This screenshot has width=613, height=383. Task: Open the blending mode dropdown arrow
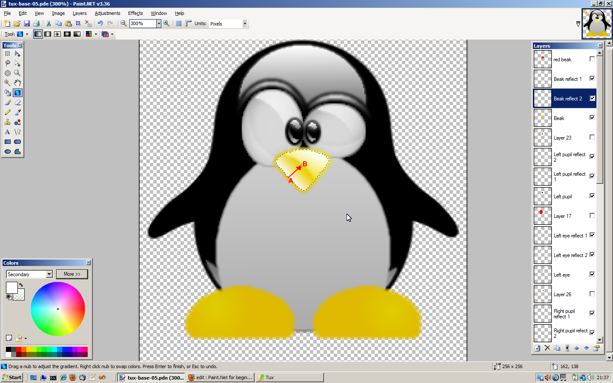pyautogui.click(x=112, y=34)
